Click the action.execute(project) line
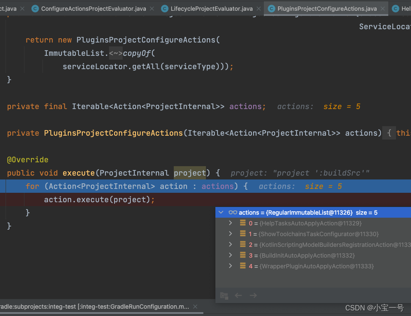 coord(100,200)
